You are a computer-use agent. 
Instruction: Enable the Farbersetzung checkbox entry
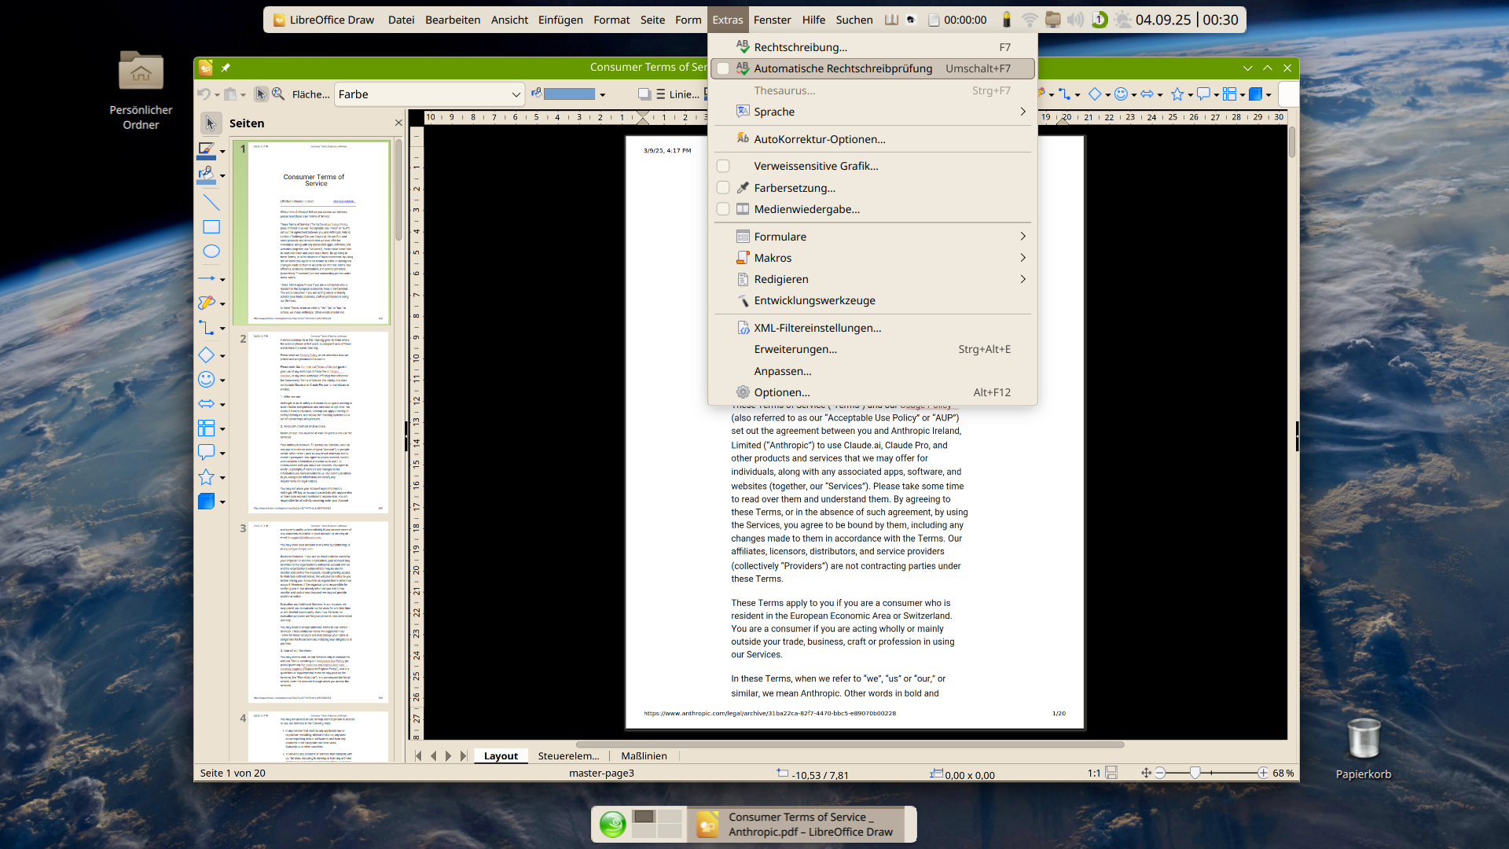tap(723, 188)
